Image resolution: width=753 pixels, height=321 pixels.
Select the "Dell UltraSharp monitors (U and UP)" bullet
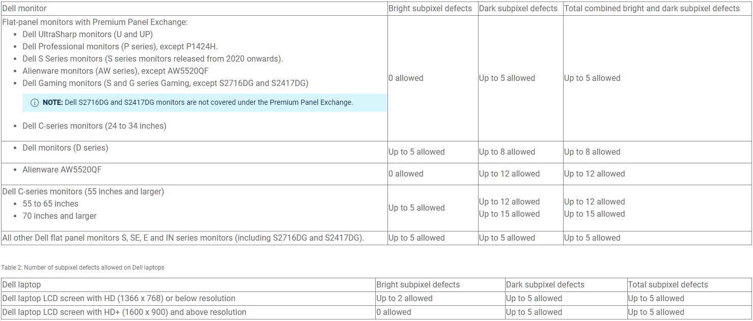pyautogui.click(x=88, y=35)
